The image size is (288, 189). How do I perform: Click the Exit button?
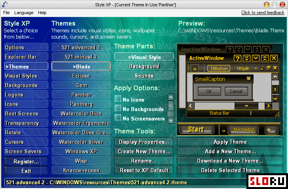click(x=26, y=171)
